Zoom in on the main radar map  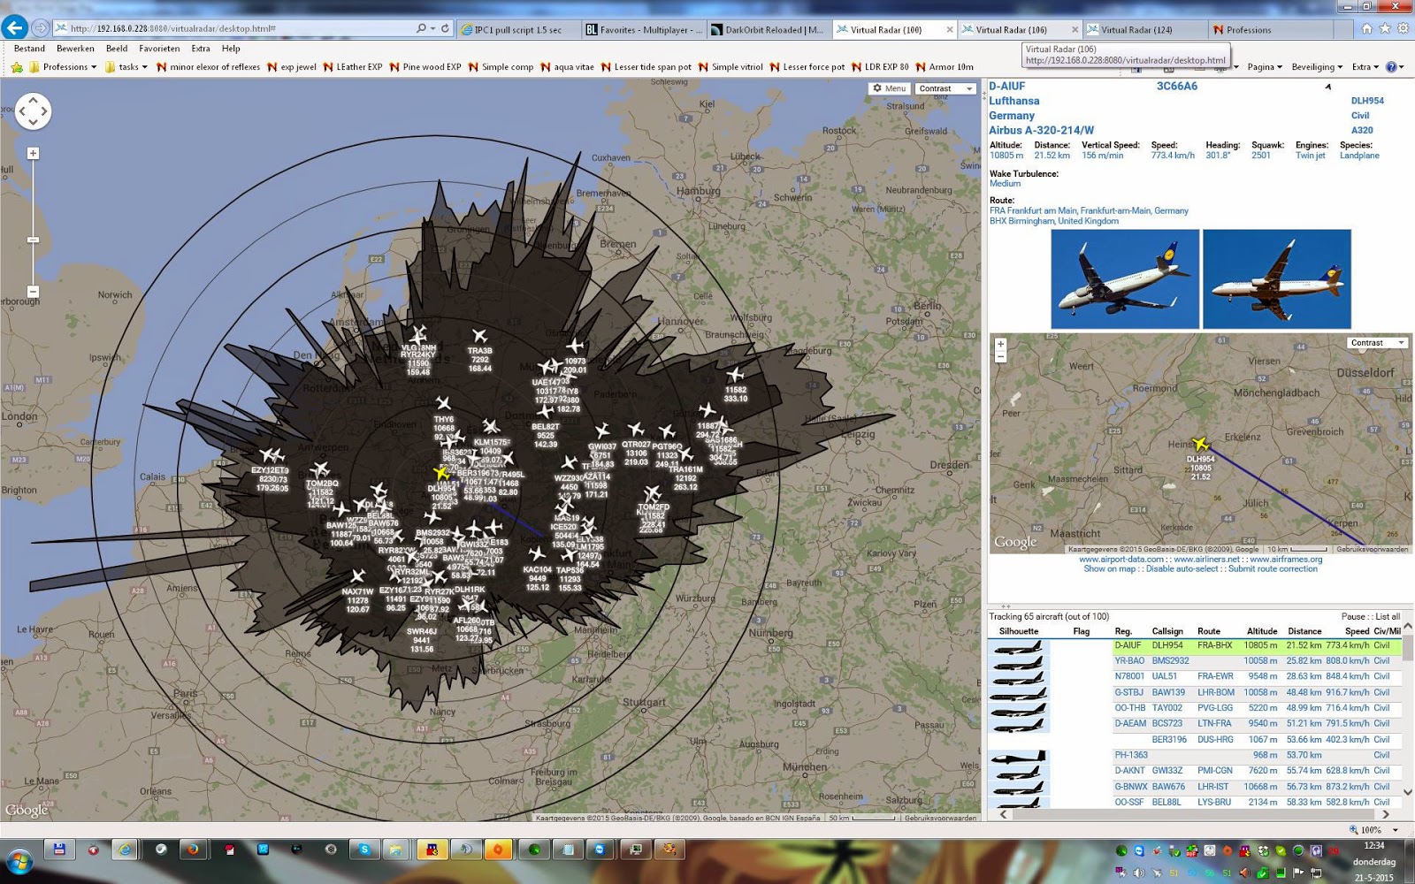33,153
